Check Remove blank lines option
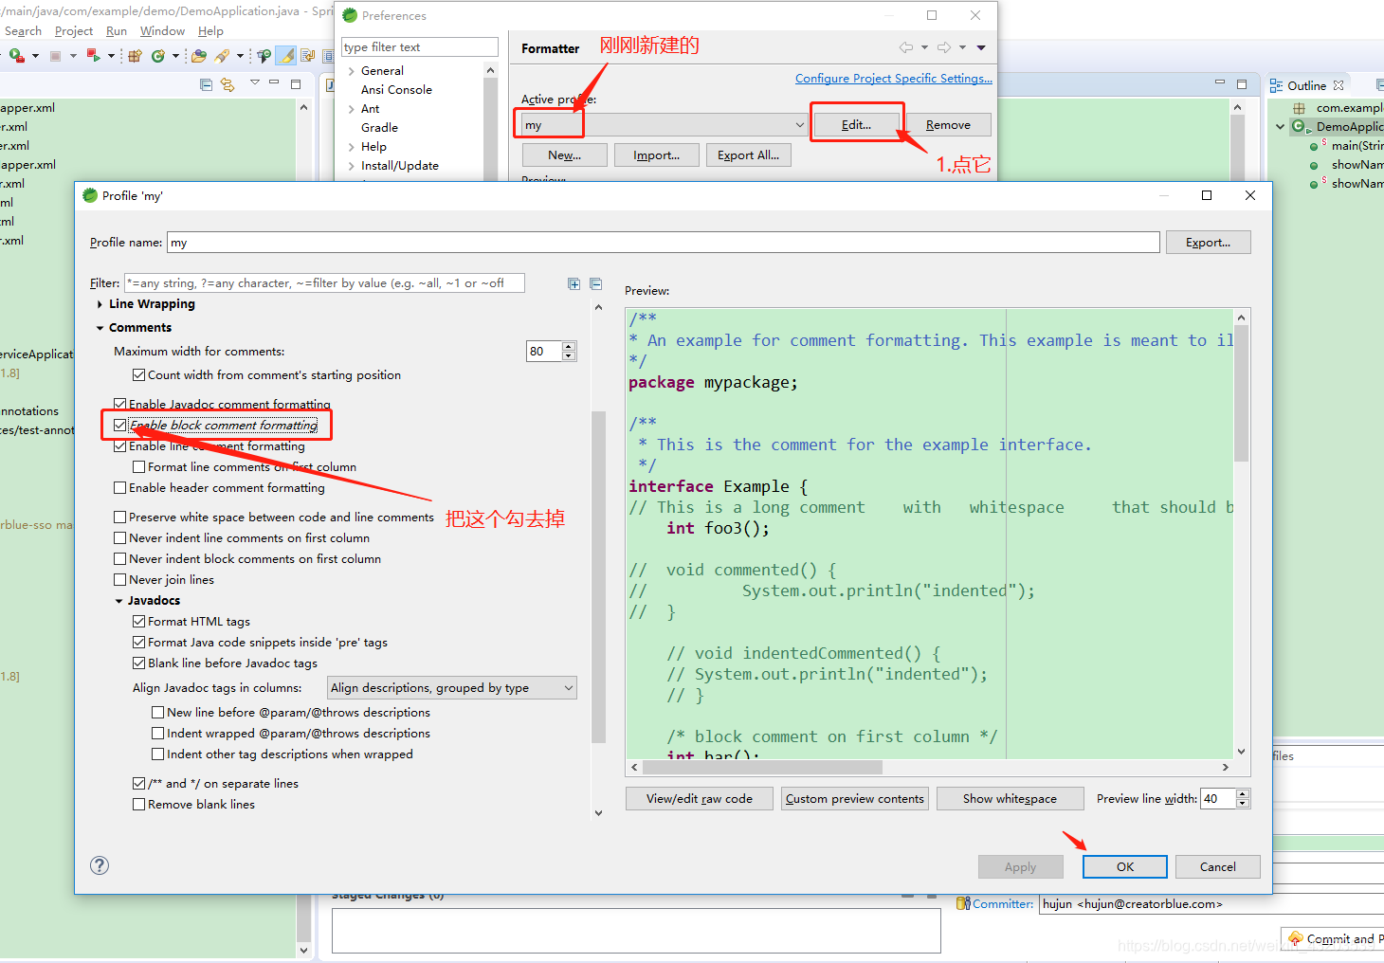This screenshot has width=1384, height=963. point(138,805)
